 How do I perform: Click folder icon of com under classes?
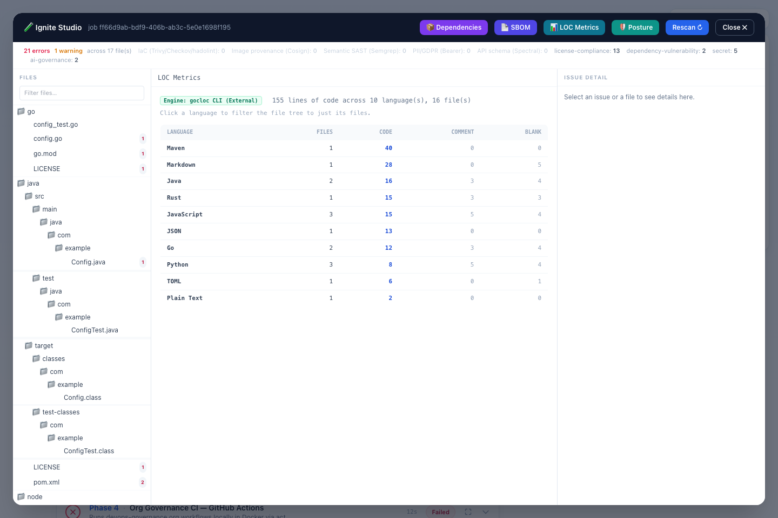coord(44,371)
